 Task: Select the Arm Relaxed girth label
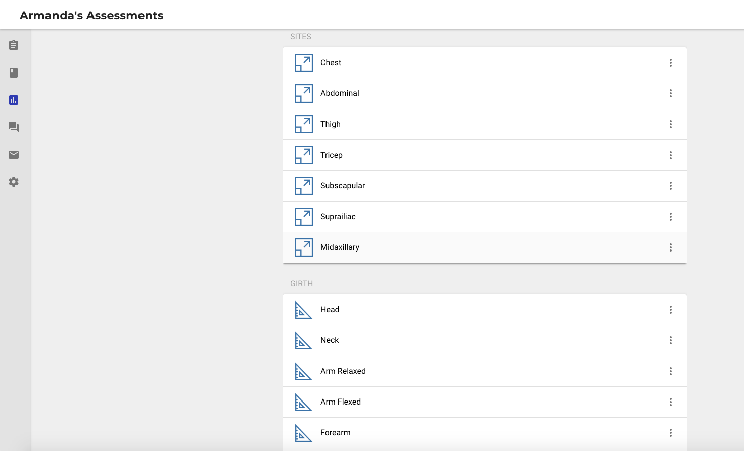pos(343,371)
